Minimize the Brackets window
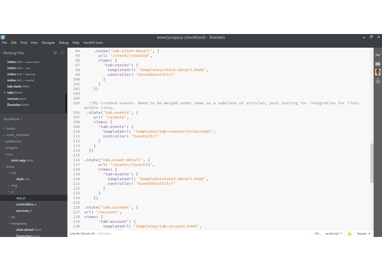 pos(364,37)
